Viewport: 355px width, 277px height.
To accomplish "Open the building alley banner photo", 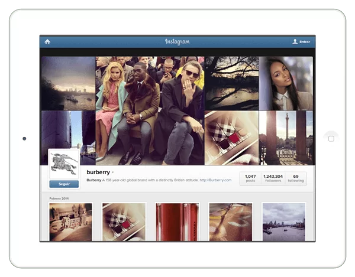I will [x=69, y=130].
